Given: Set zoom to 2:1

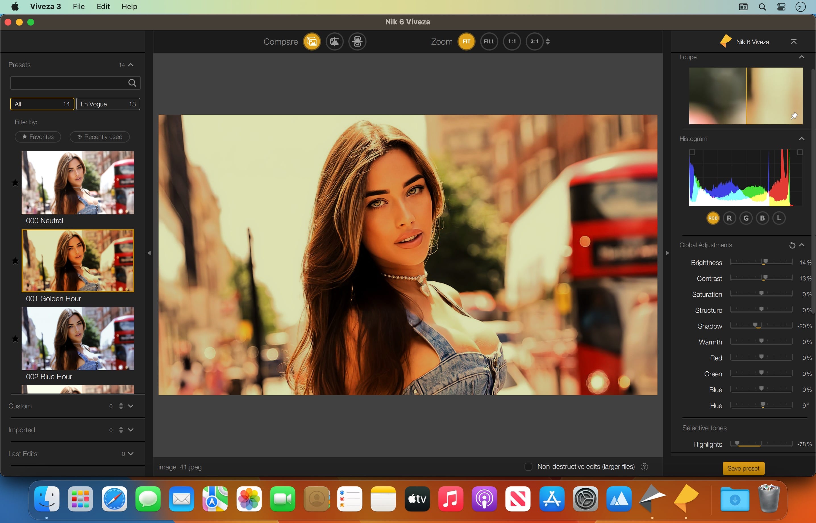Looking at the screenshot, I should (x=535, y=41).
